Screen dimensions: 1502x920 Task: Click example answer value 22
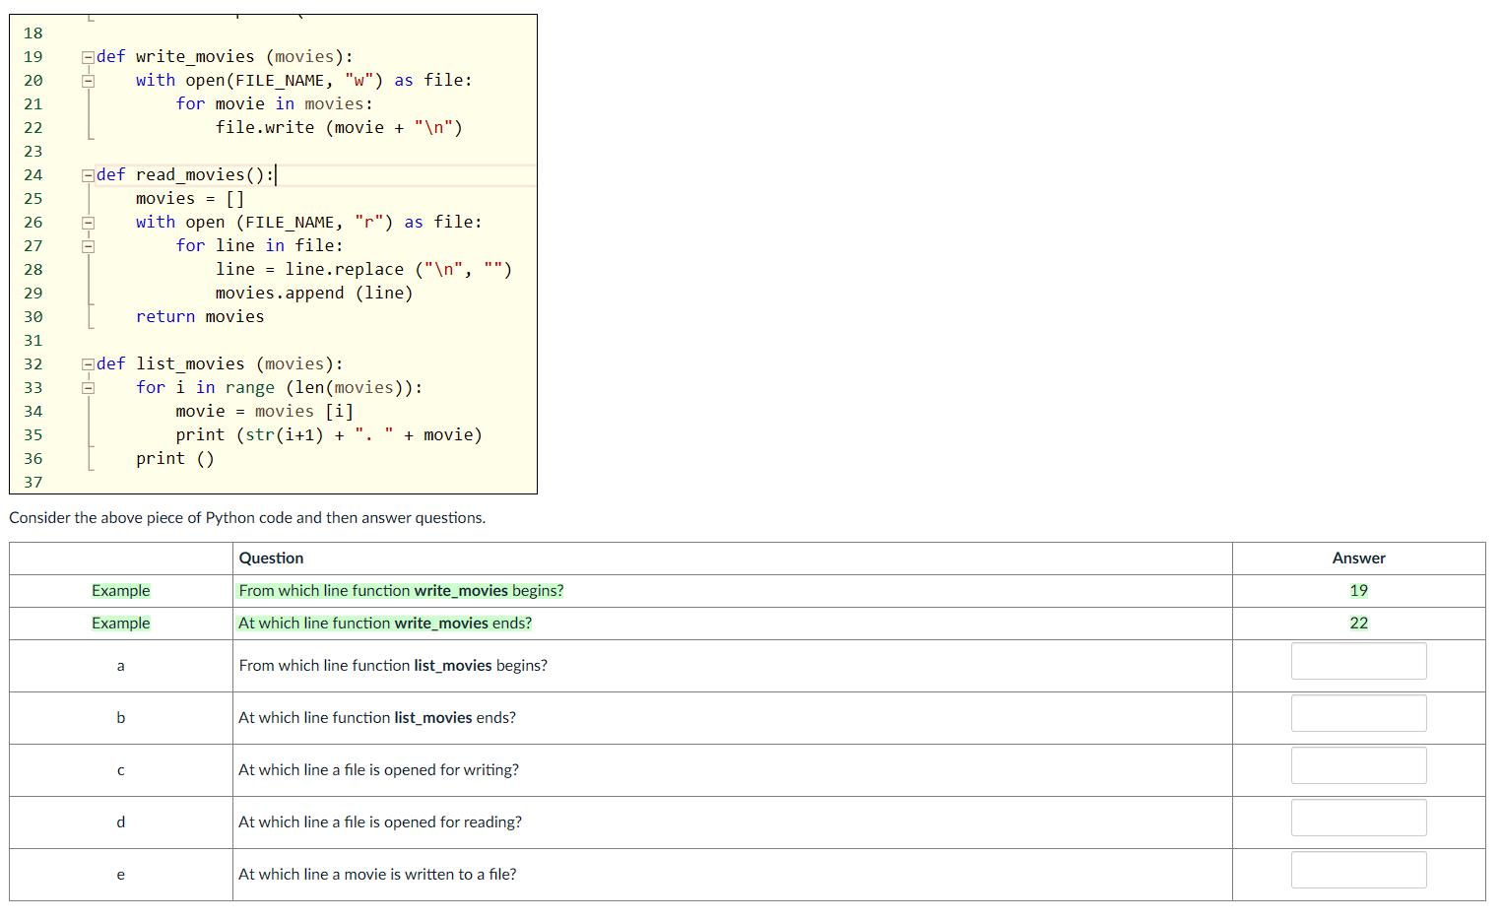click(1358, 623)
